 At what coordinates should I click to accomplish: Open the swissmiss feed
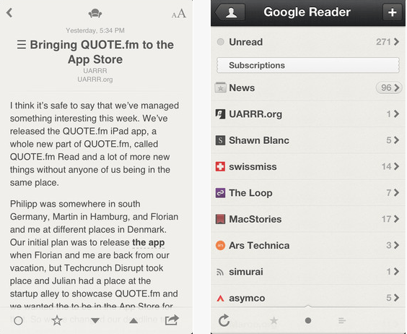[308, 166]
